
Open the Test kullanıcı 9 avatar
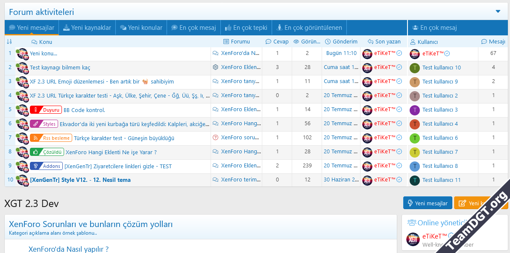pos(415,82)
